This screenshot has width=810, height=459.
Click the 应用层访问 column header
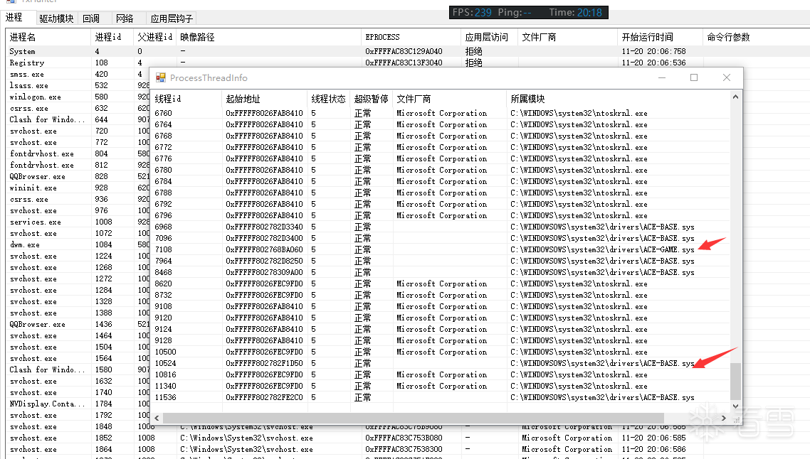click(489, 37)
